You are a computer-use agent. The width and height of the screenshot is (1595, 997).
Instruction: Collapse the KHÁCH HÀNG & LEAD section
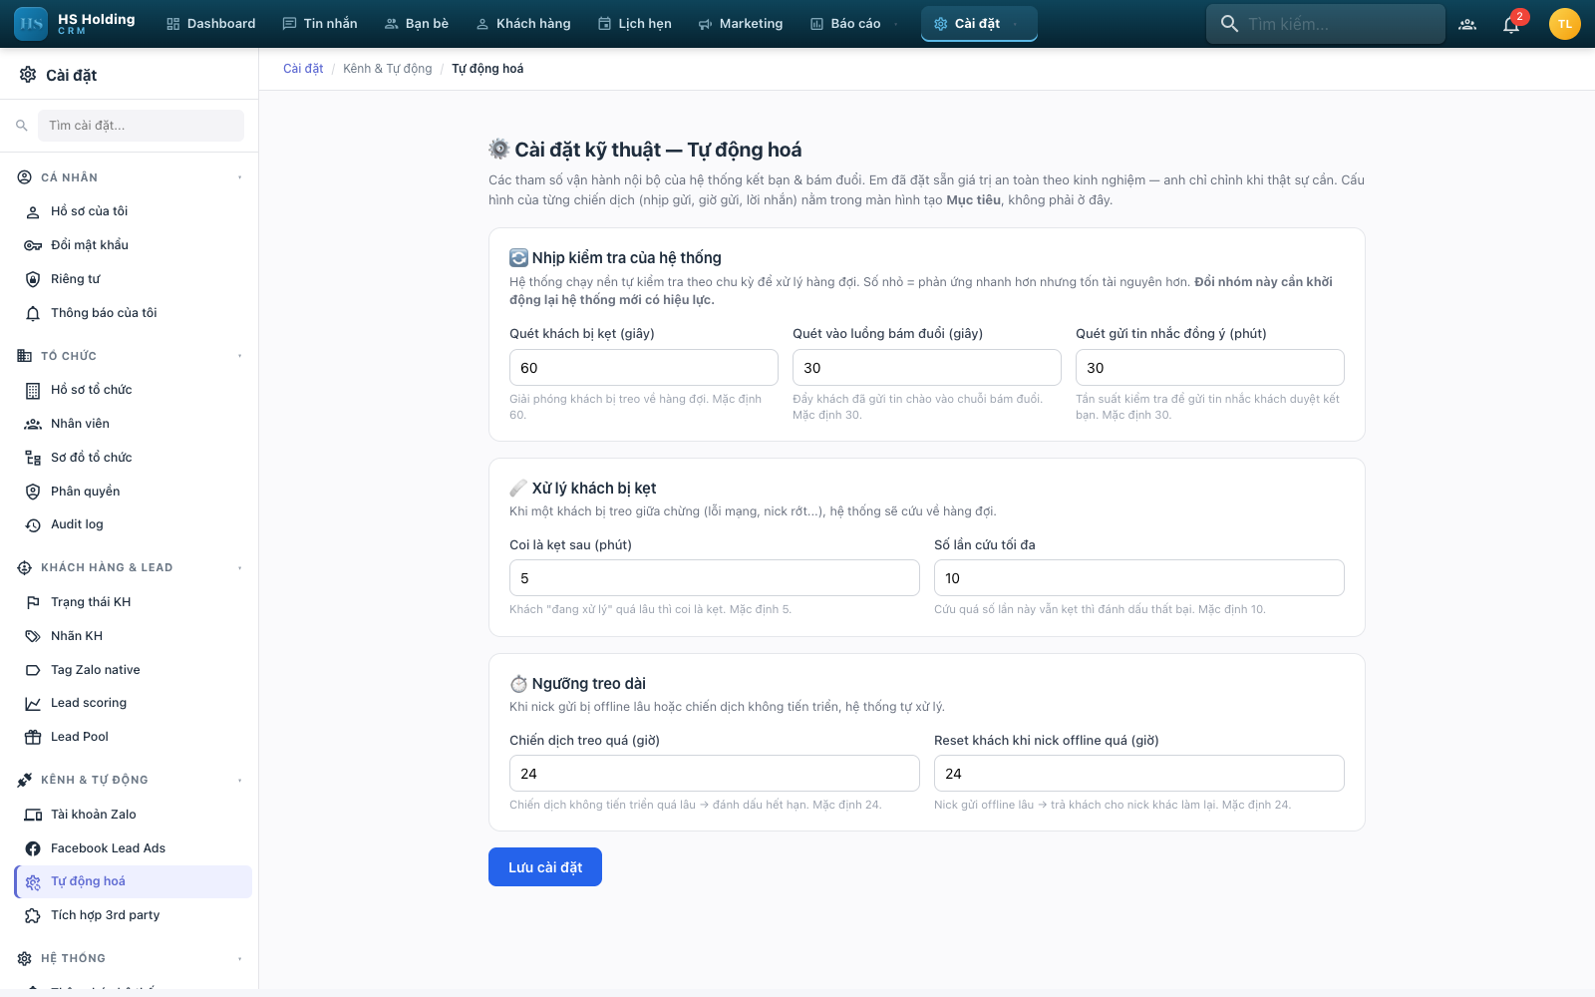click(240, 568)
